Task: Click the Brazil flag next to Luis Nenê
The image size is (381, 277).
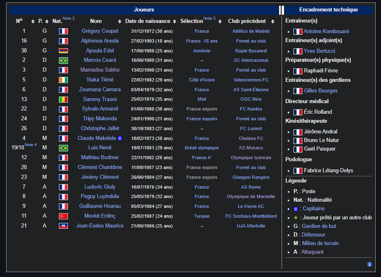Action: coord(63,148)
